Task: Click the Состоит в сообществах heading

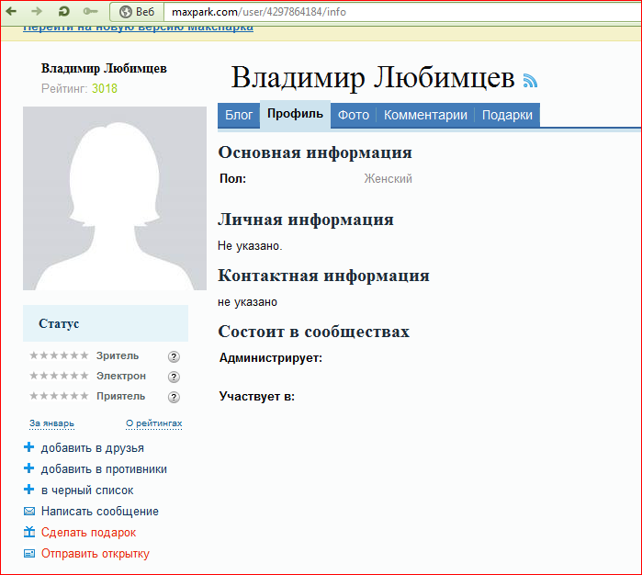Action: [x=313, y=332]
